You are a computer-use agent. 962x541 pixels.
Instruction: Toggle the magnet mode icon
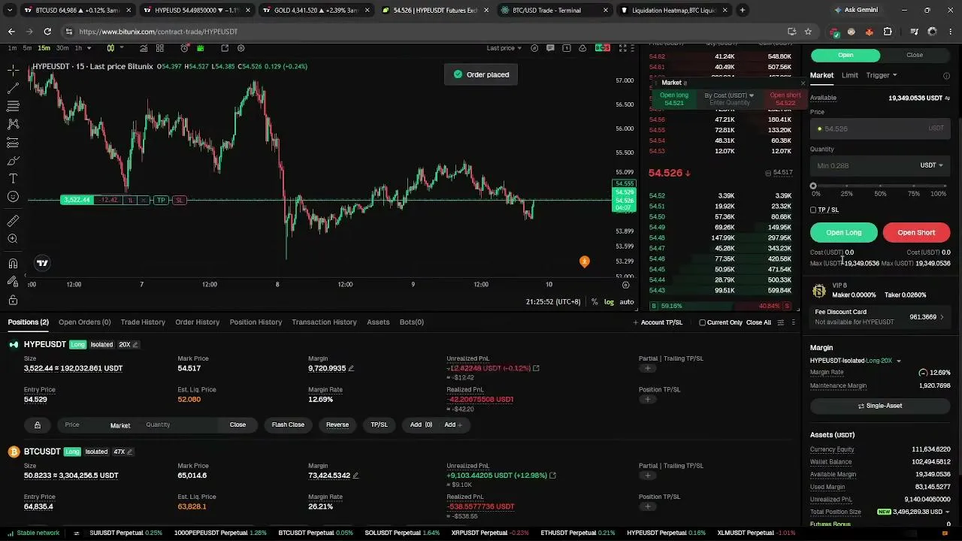coord(13,263)
